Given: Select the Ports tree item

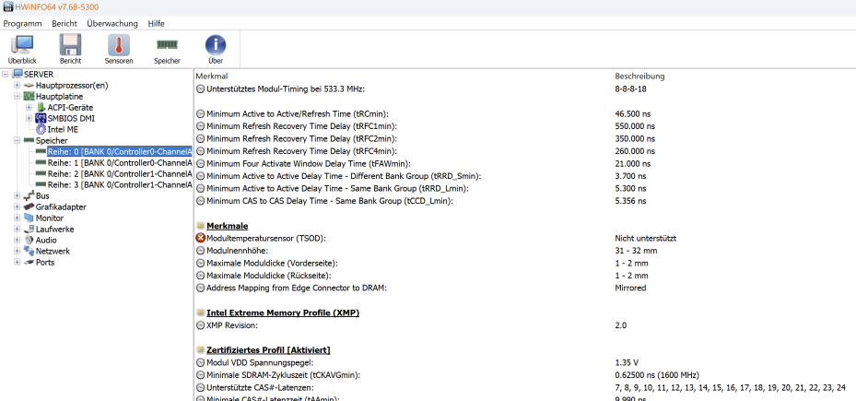Looking at the screenshot, I should 45,262.
